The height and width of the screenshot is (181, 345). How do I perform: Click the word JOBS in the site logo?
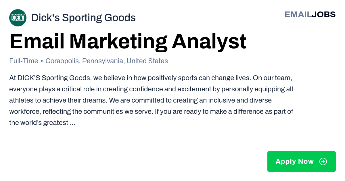[x=324, y=14]
